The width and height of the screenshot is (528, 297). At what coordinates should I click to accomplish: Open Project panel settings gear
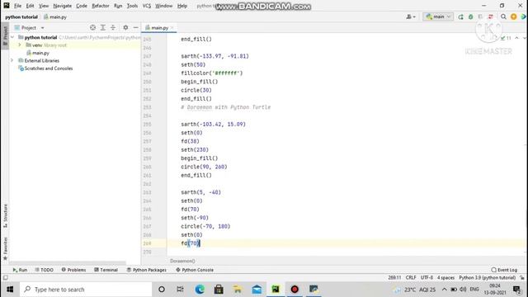(125, 27)
